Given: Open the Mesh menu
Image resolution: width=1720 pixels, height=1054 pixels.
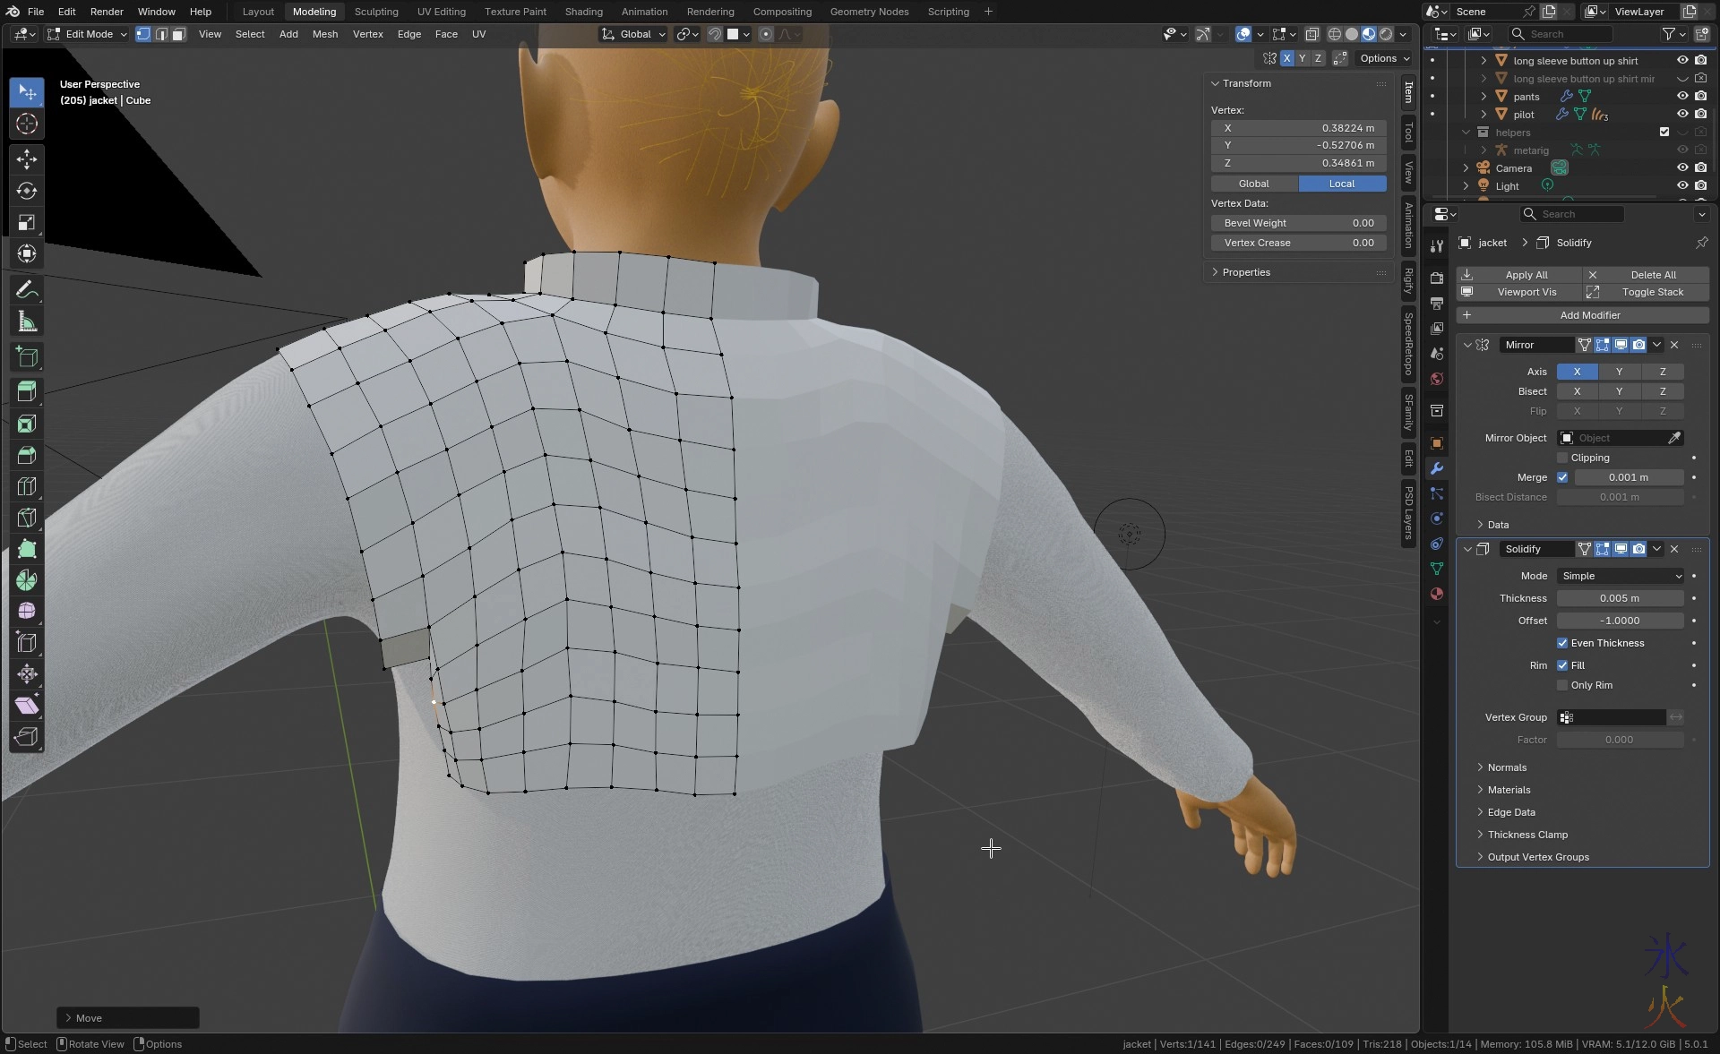Looking at the screenshot, I should click(x=324, y=34).
